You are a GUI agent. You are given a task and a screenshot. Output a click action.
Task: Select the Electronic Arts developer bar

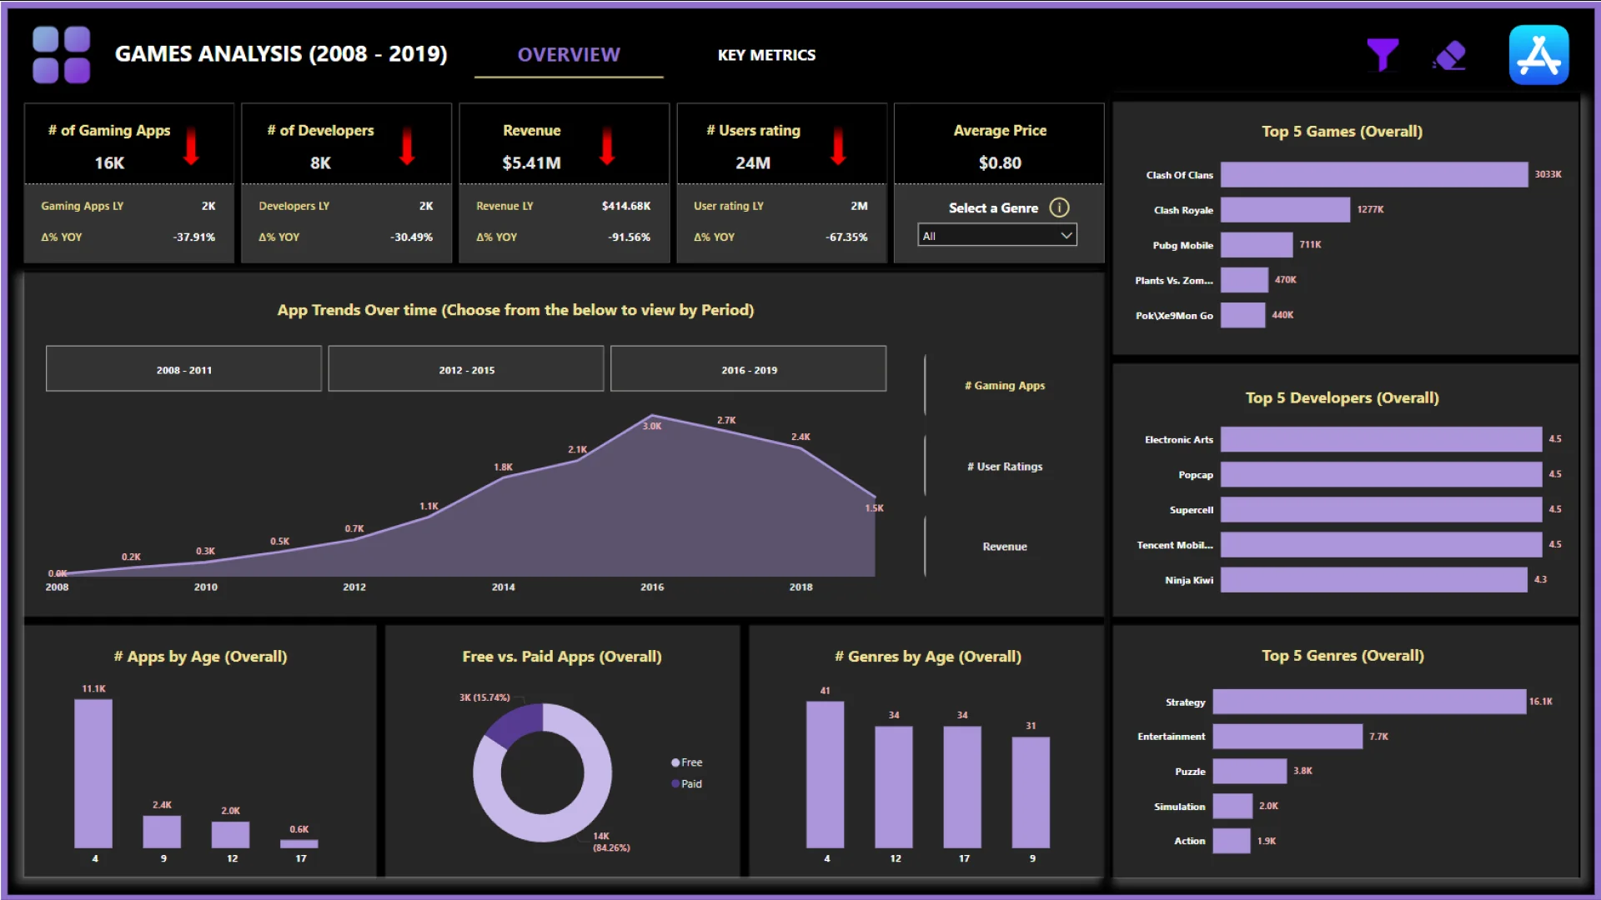coord(1381,439)
